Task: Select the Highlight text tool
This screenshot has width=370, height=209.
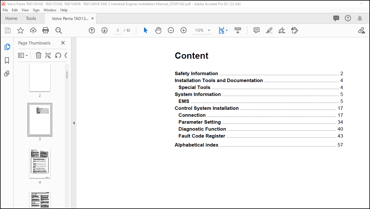Action: coord(269,30)
